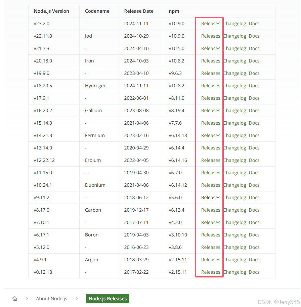Viewport: 301px width, 307px height.
Task: Open Changelog for v18.20.5
Action: click(234, 86)
